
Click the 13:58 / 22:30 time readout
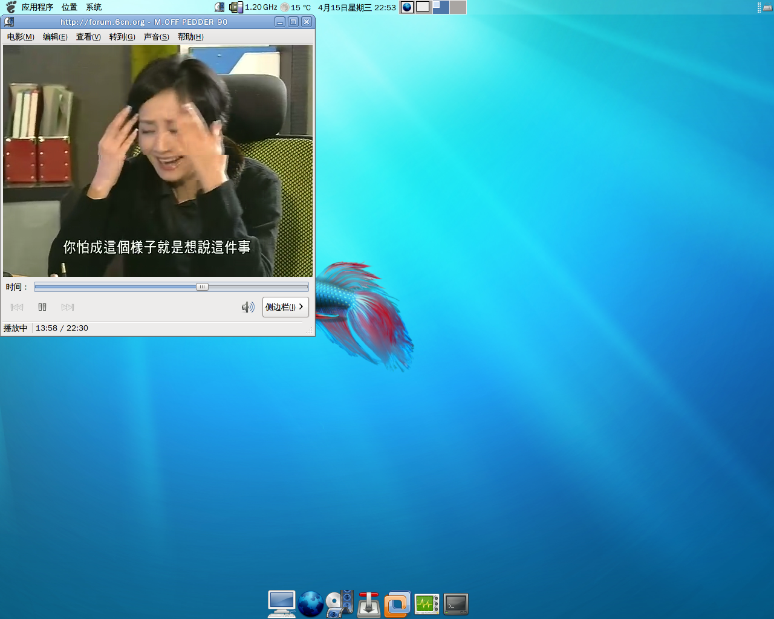(x=62, y=328)
